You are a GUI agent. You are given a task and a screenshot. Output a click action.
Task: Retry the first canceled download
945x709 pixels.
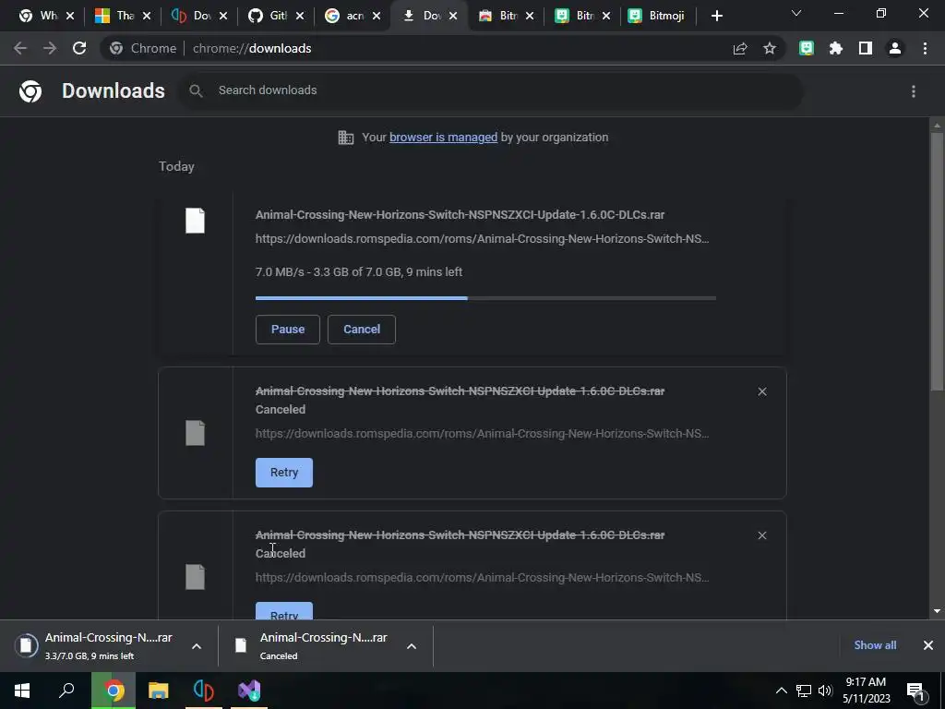(284, 473)
